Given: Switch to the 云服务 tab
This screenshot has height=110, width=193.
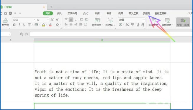Looking at the screenshot, I should 146,13.
